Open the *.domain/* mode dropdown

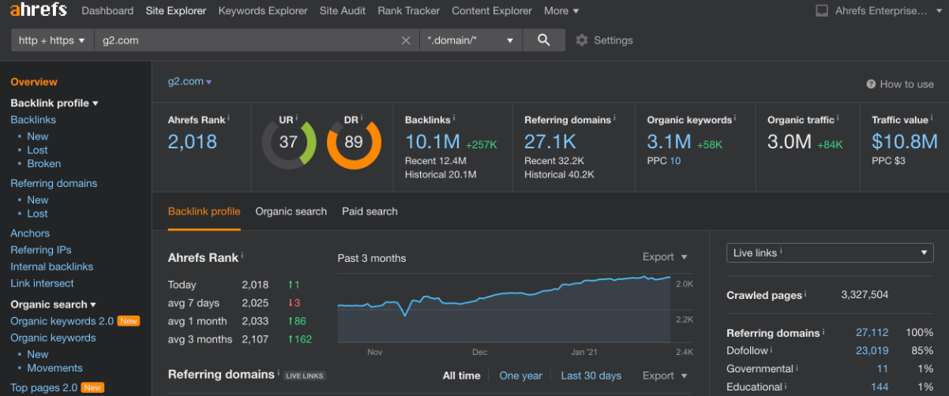coord(471,40)
